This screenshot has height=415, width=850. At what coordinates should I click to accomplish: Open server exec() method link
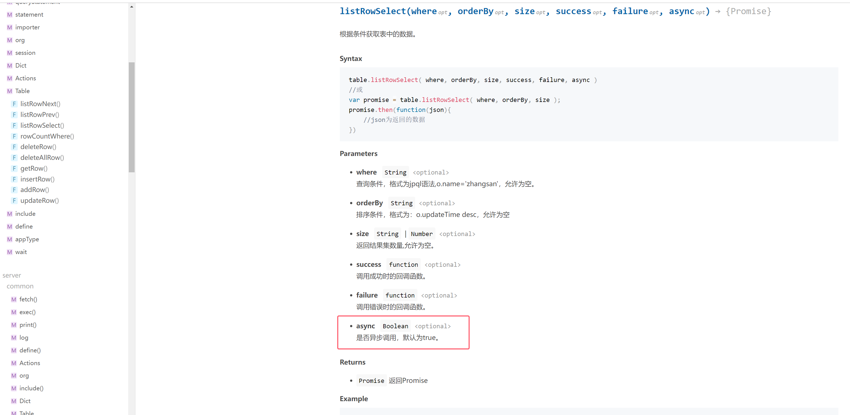click(x=27, y=312)
